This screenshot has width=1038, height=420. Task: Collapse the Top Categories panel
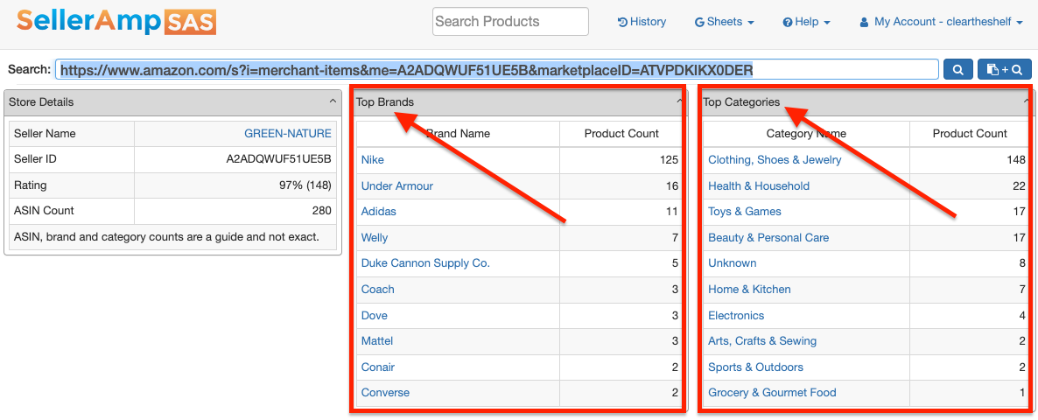click(x=1027, y=101)
